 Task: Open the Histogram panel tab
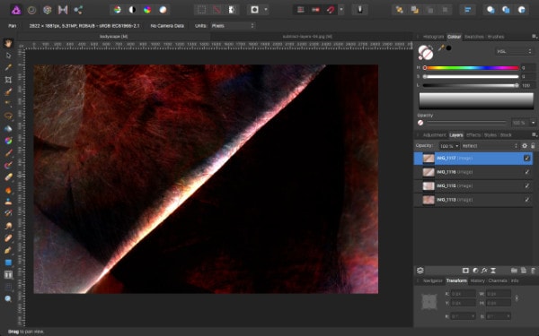(433, 37)
